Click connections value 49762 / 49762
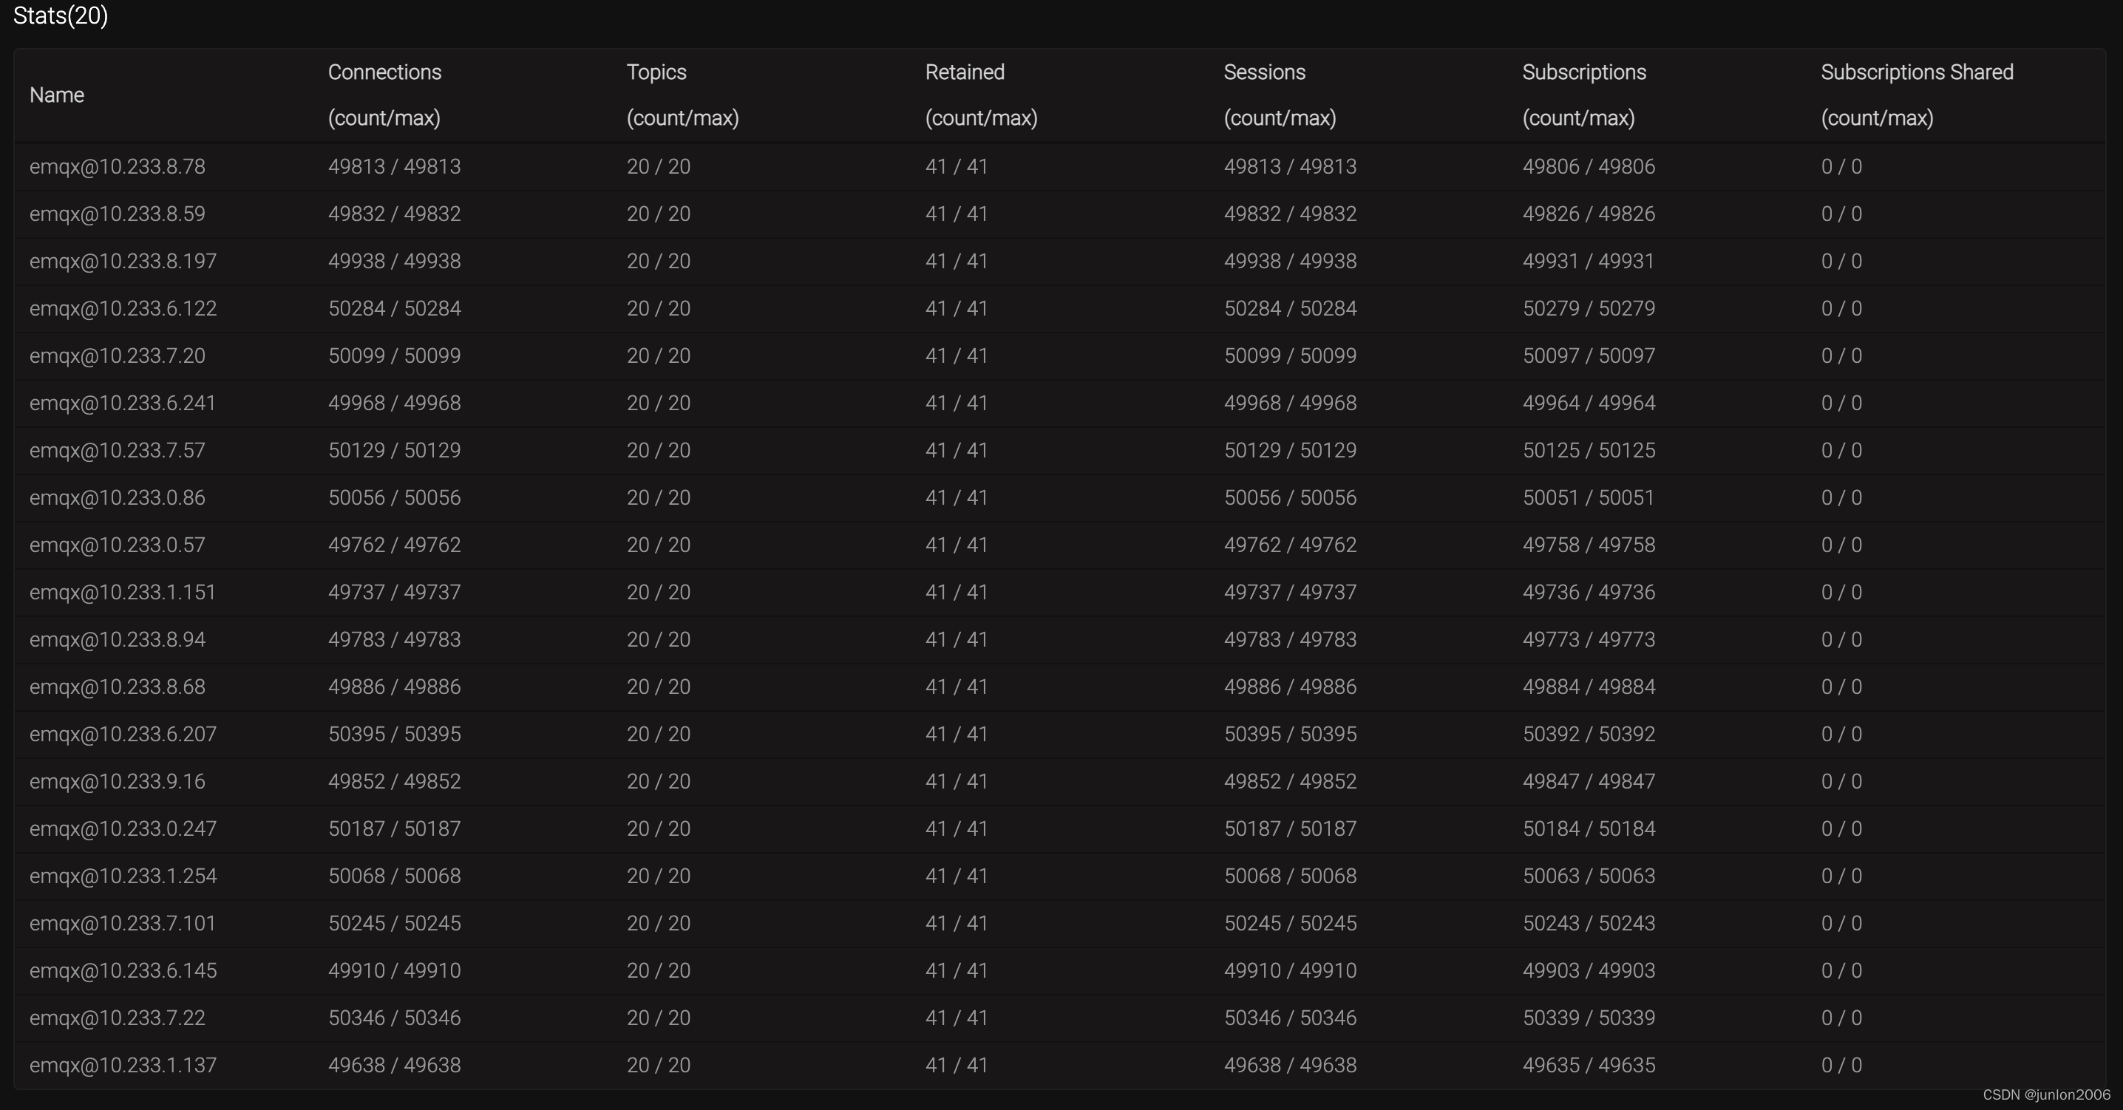Screen dimensions: 2123x1110 [394, 545]
